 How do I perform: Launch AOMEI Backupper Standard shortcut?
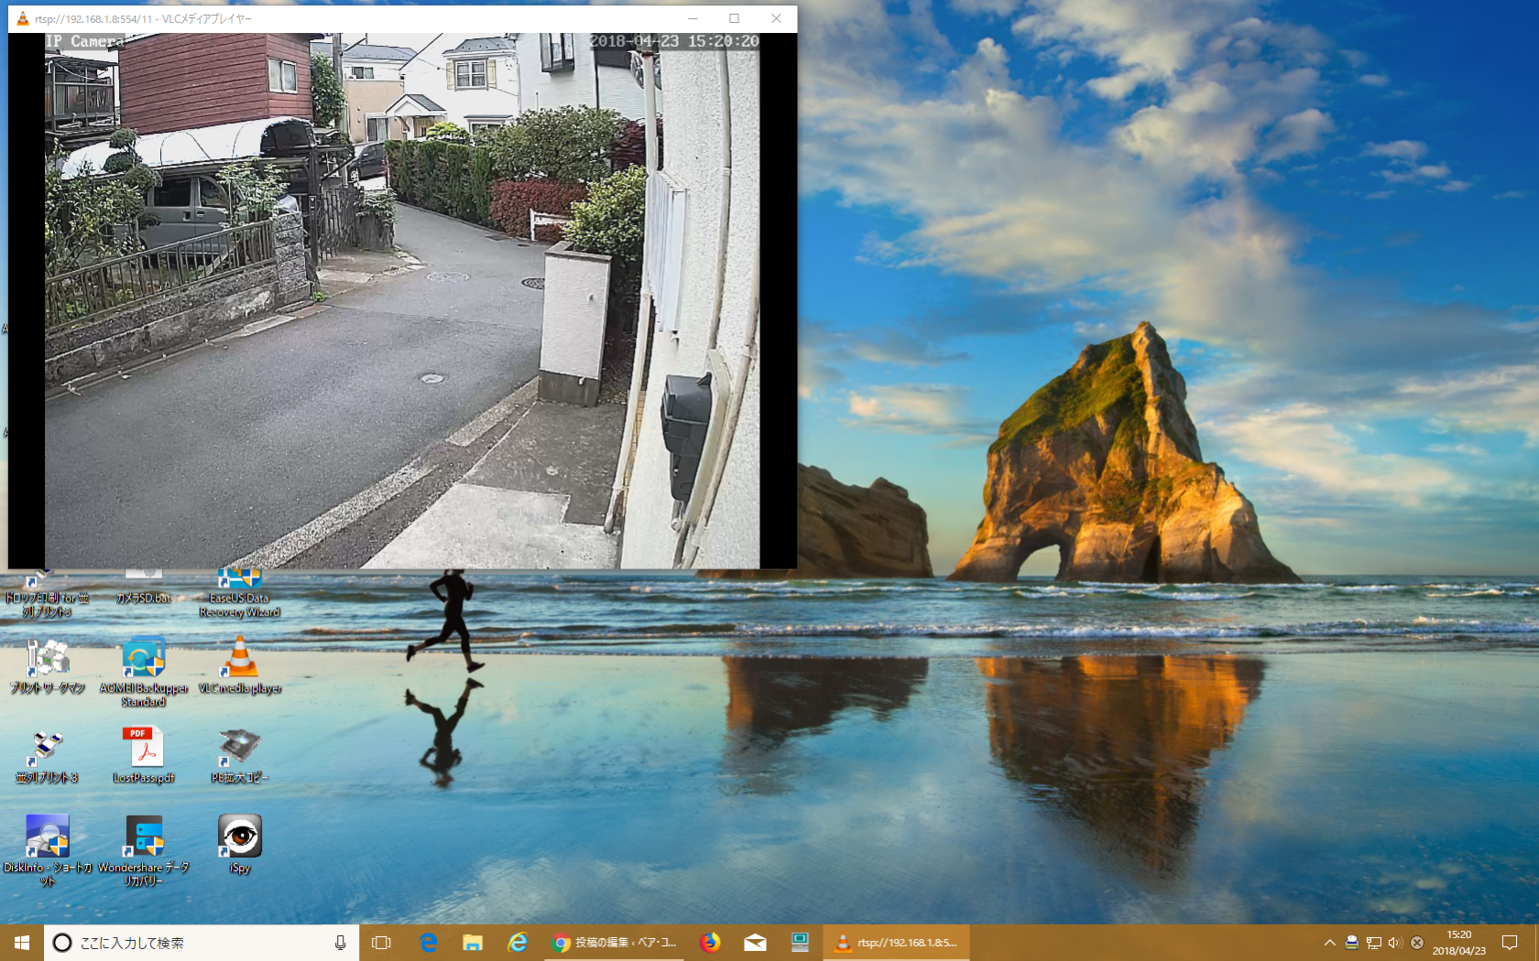144,659
